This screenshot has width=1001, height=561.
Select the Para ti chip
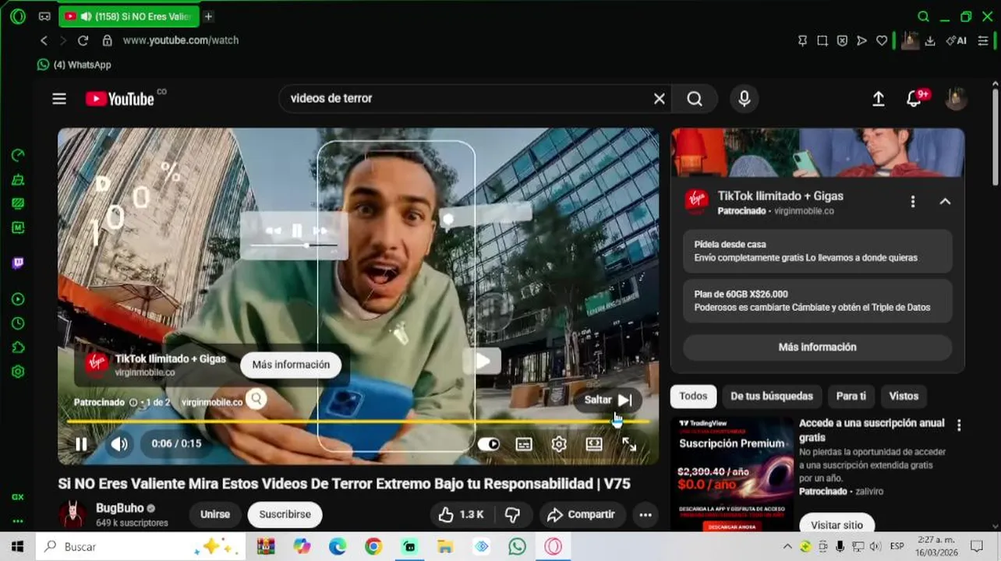(x=851, y=397)
